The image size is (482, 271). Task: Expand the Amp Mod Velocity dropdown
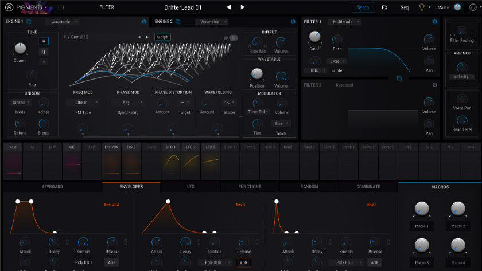(x=461, y=76)
